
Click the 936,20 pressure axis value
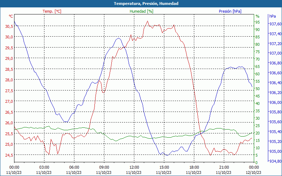click(275, 93)
